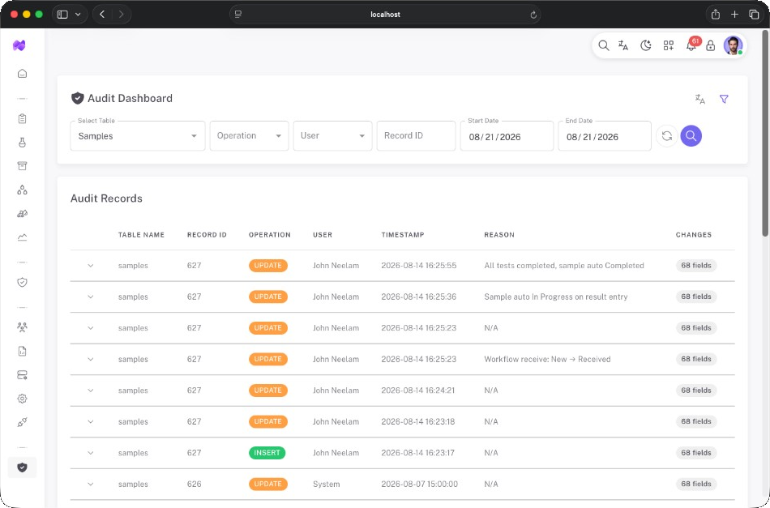770x508 pixels.
Task: Click the circular refresh reset button
Action: 667,136
